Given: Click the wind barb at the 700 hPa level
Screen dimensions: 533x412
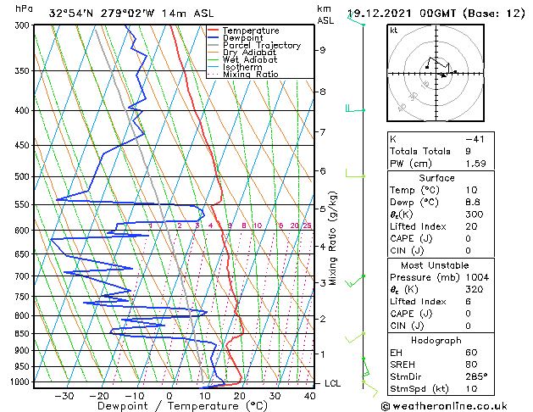Looking at the screenshot, I should coord(354,281).
